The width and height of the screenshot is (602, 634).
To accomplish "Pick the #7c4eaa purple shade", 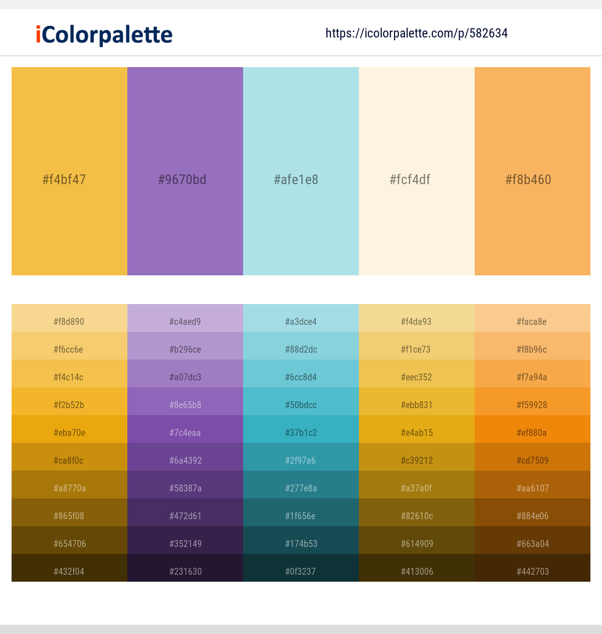I will [x=185, y=429].
